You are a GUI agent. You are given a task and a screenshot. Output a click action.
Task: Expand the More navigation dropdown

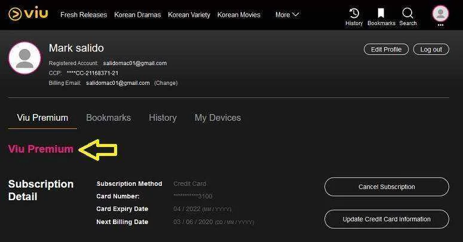[287, 14]
